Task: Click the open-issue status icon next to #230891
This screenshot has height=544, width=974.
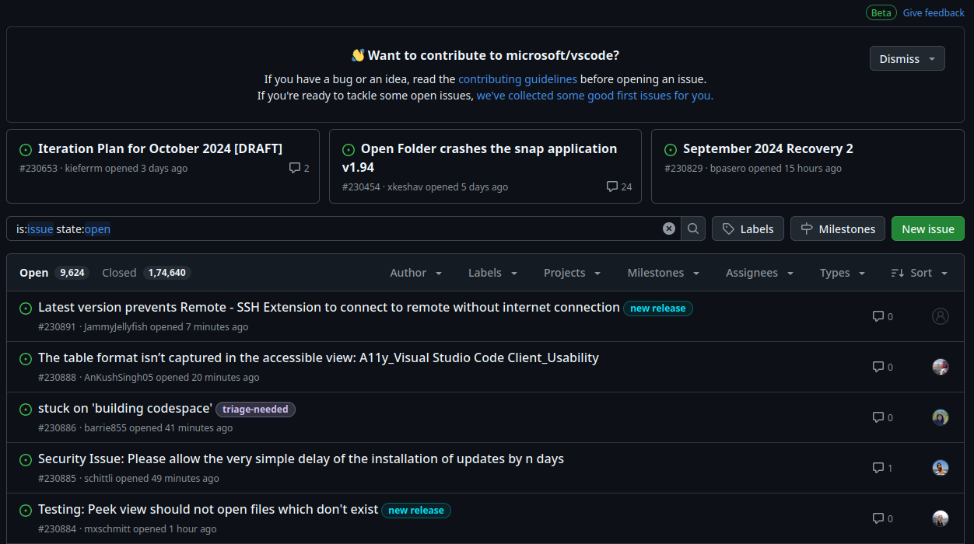Action: [x=25, y=308]
